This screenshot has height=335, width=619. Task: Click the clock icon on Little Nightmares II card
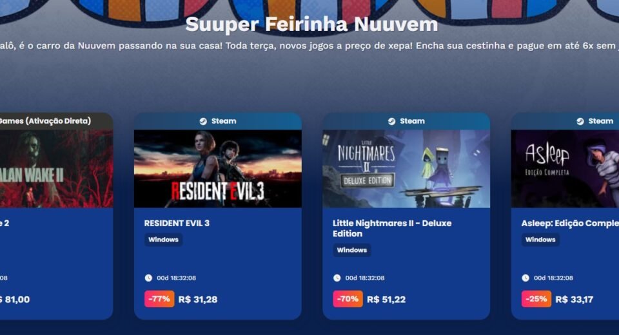coord(337,278)
